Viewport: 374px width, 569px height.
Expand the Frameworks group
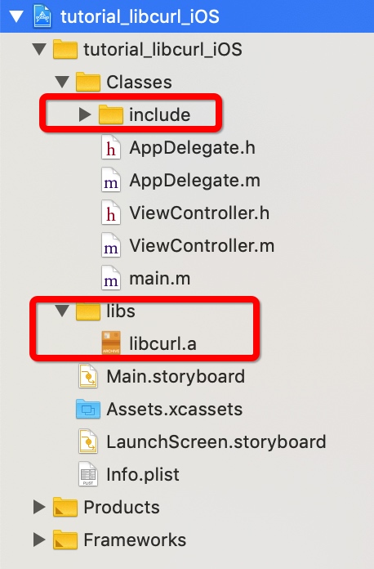pos(39,540)
